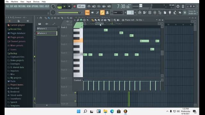The width and height of the screenshot is (205, 115).
Task: Open VirtualBox Devices menu
Action: coord(36,2)
